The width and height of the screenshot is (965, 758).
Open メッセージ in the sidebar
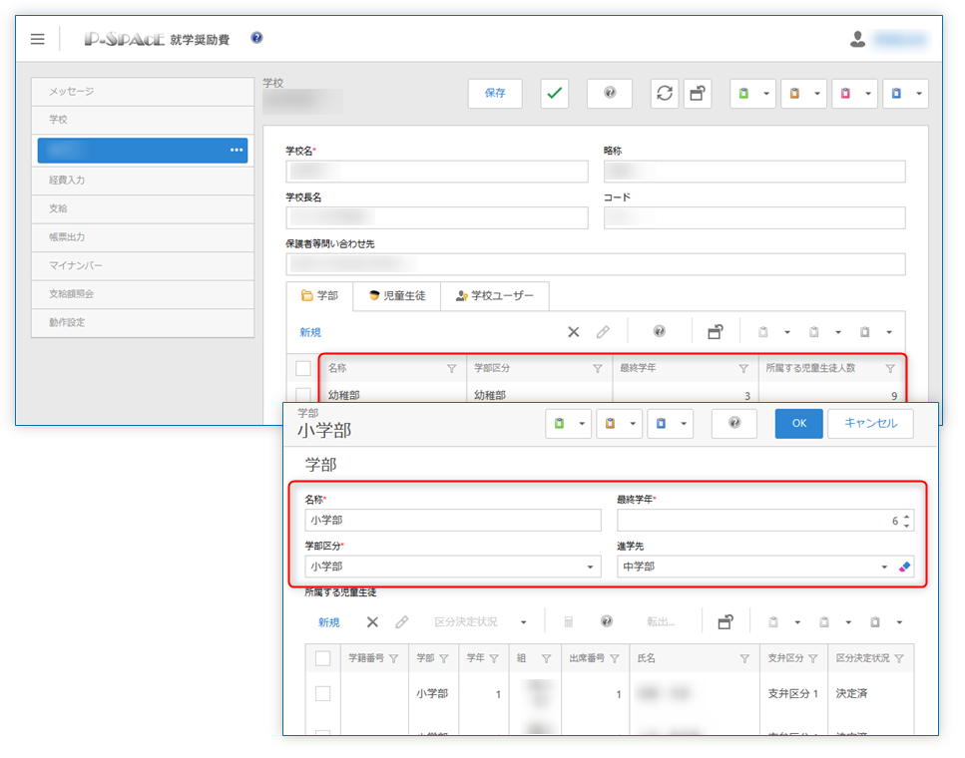coord(143,92)
